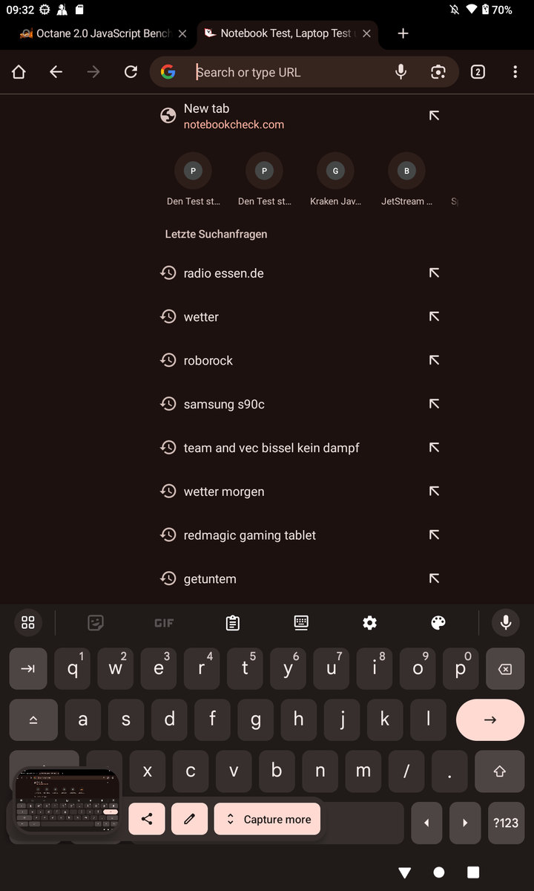Toggle the keyboard shift key
This screenshot has width=534, height=891.
coord(499,771)
